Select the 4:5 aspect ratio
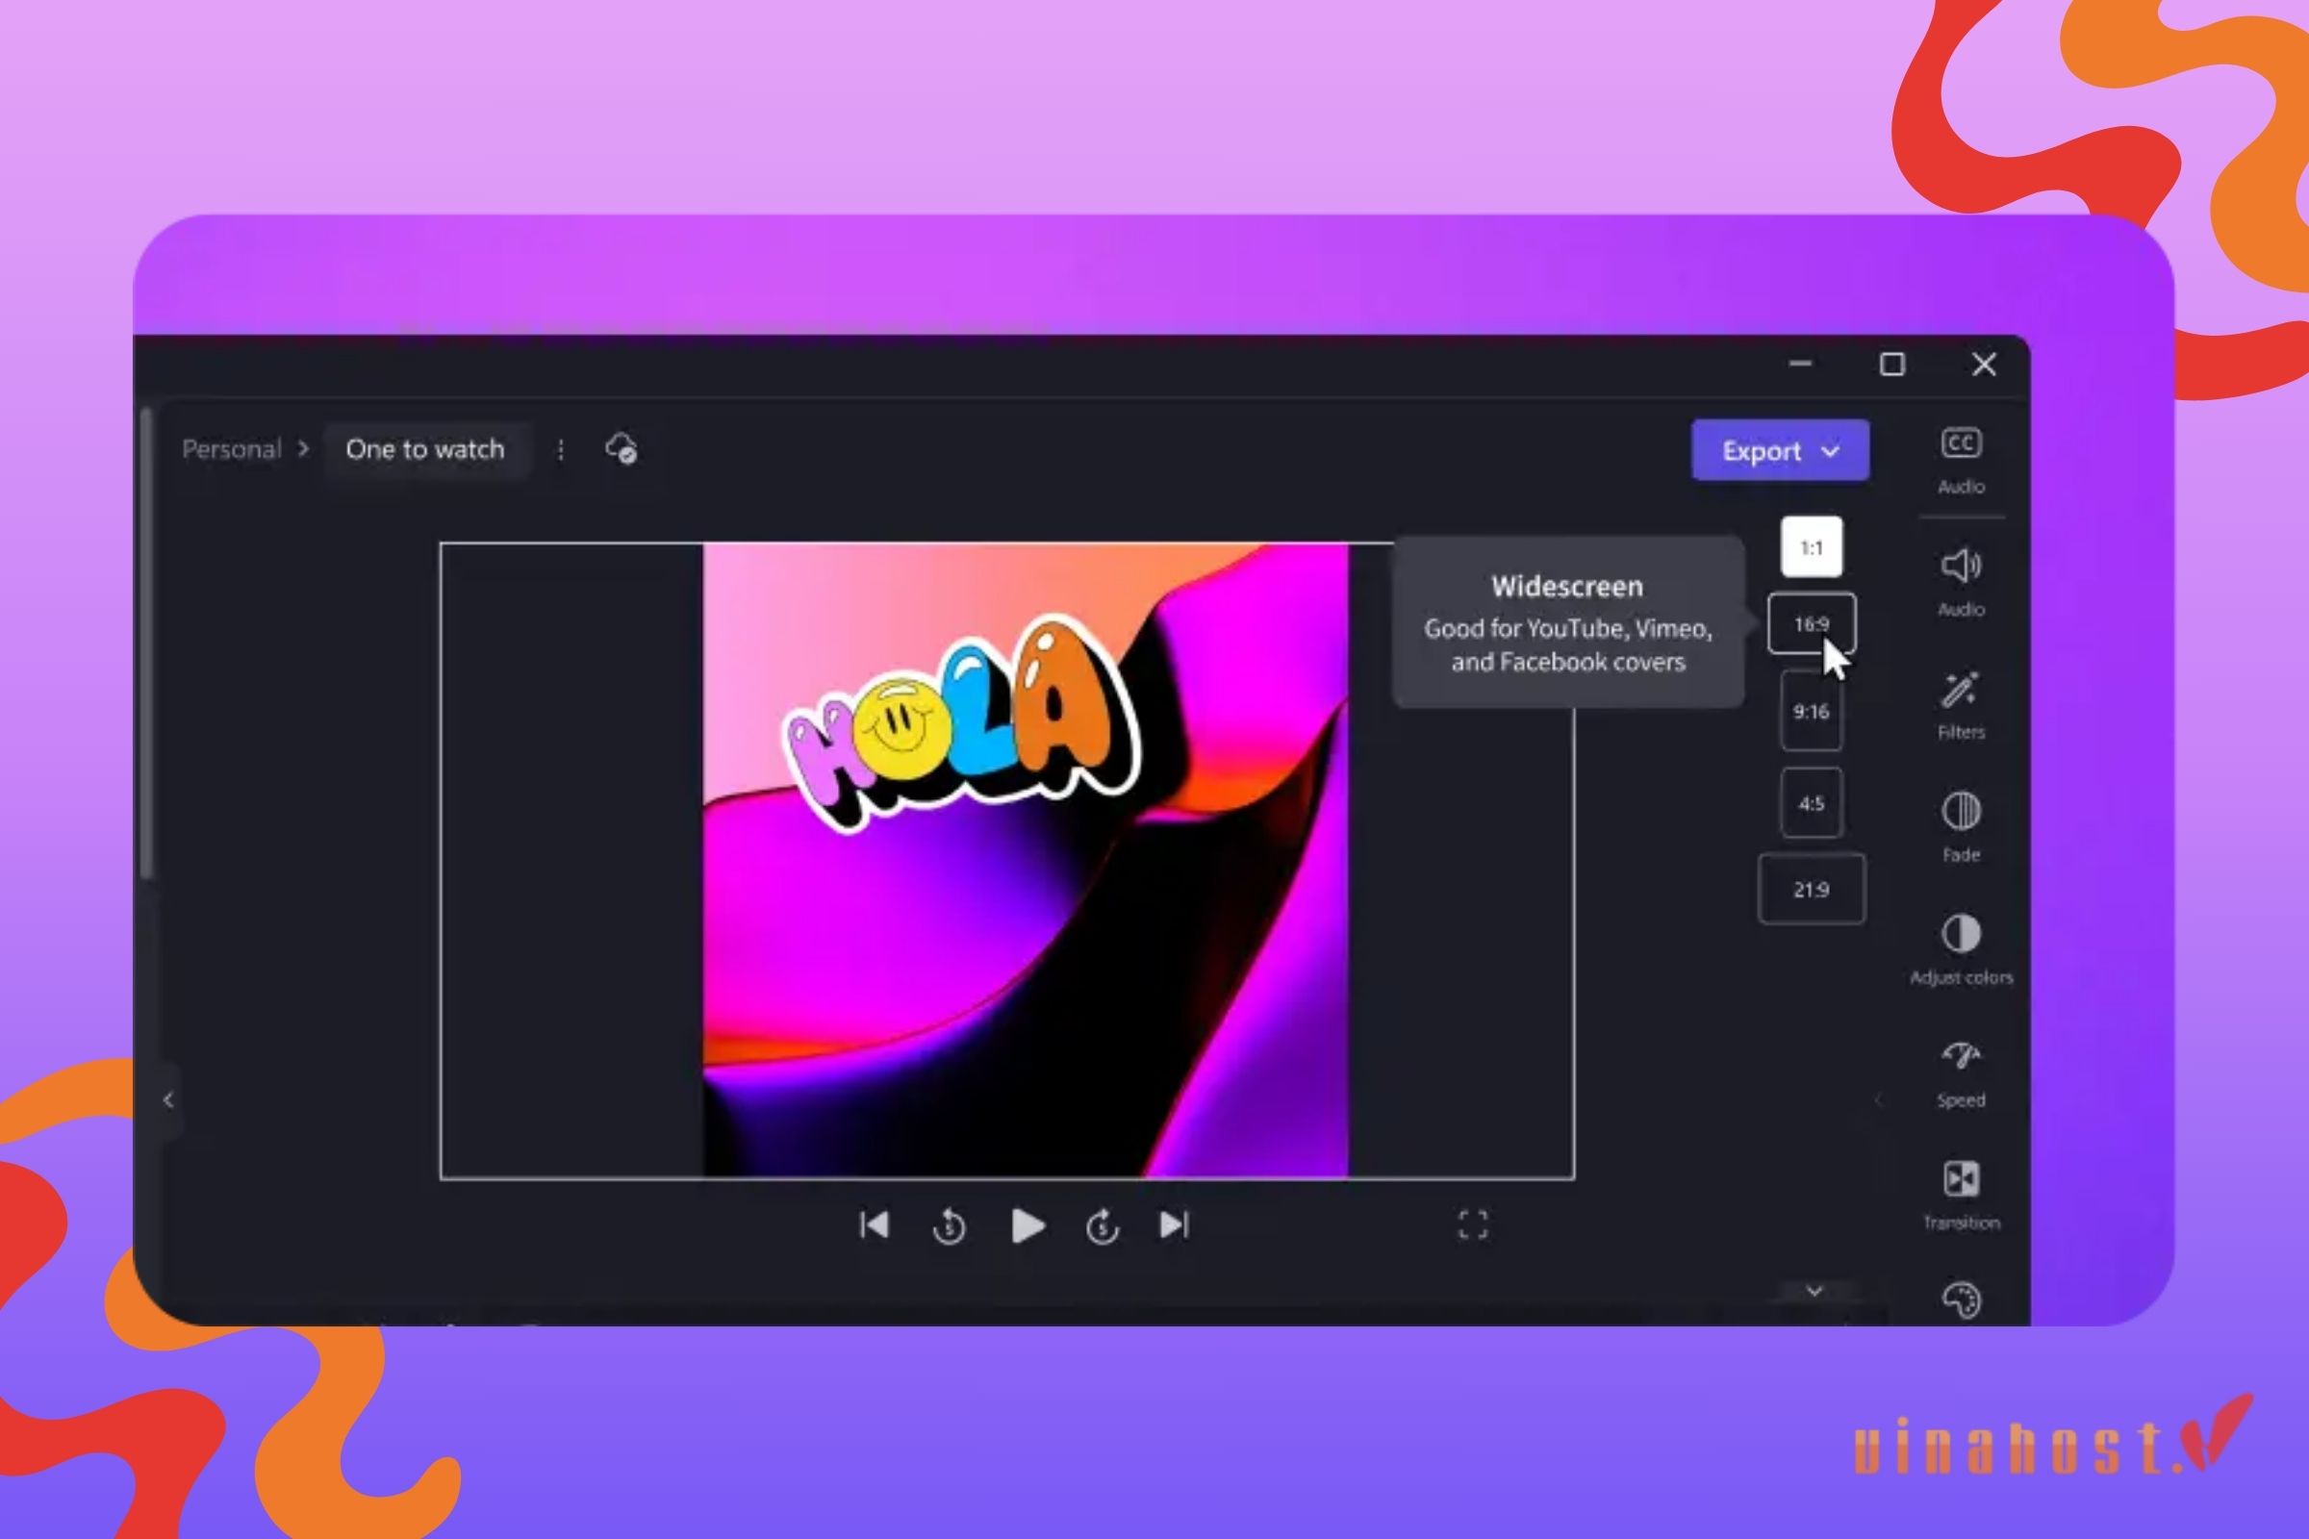Viewport: 2309px width, 1539px height. (x=1812, y=803)
